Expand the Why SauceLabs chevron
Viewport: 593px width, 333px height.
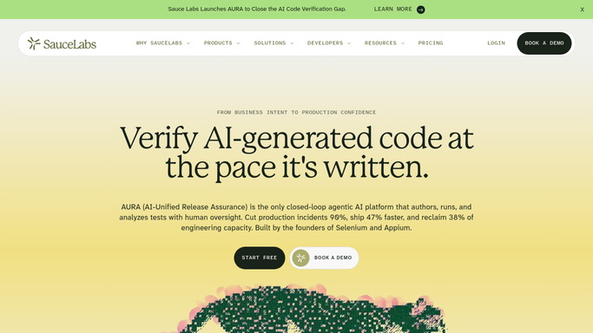tap(188, 43)
